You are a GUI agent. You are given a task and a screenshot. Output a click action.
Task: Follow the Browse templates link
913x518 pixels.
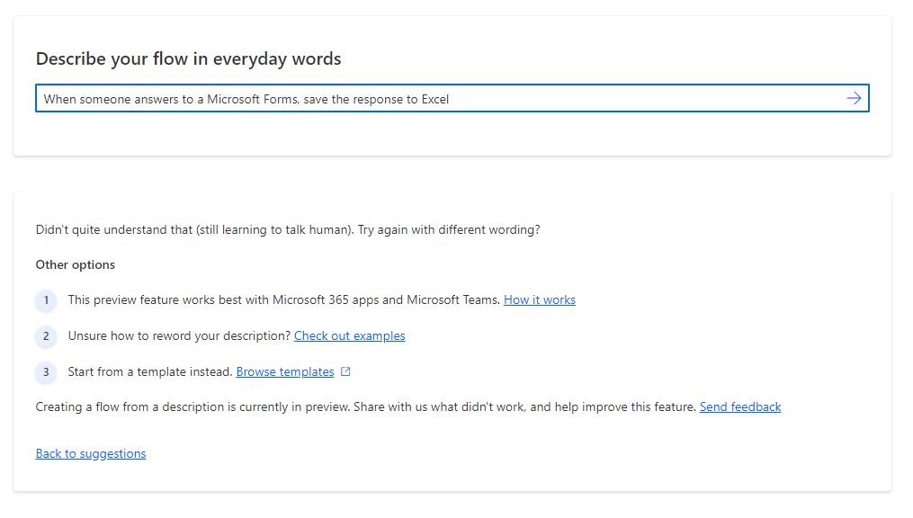(284, 371)
